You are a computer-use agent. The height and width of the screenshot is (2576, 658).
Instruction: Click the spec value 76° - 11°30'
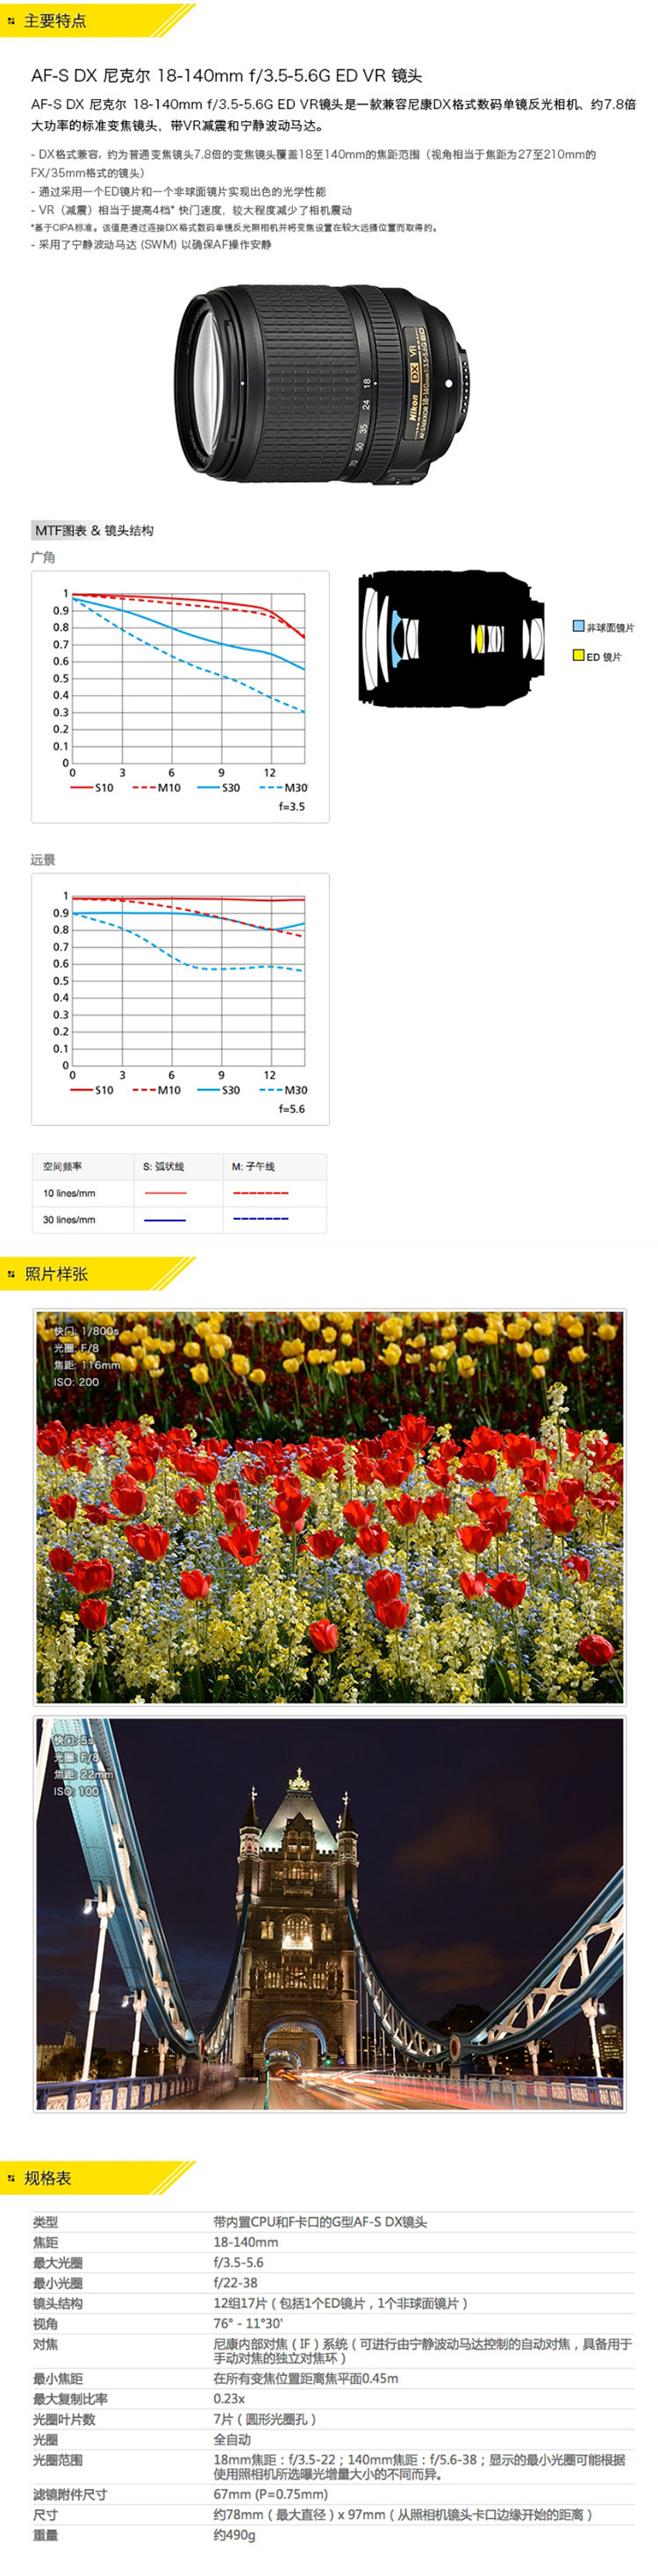click(x=248, y=2324)
